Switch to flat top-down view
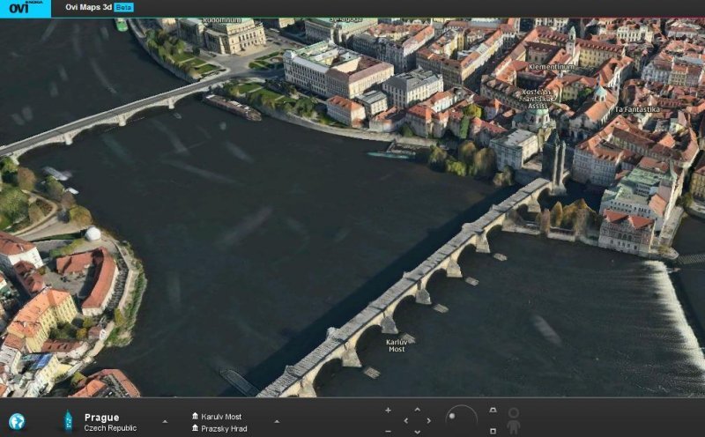Screen dimensions: 705x437 tap(493, 430)
